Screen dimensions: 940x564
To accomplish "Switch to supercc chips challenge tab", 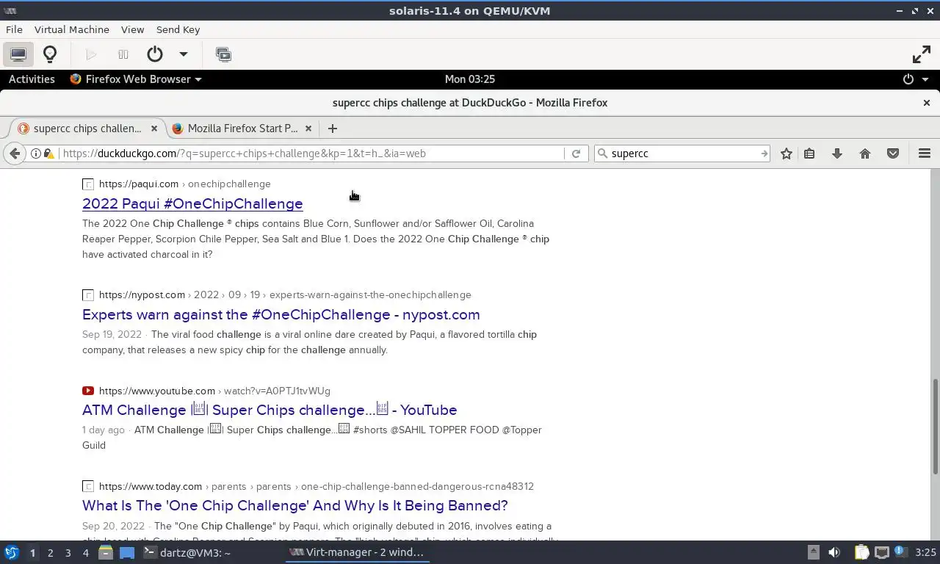I will (87, 129).
